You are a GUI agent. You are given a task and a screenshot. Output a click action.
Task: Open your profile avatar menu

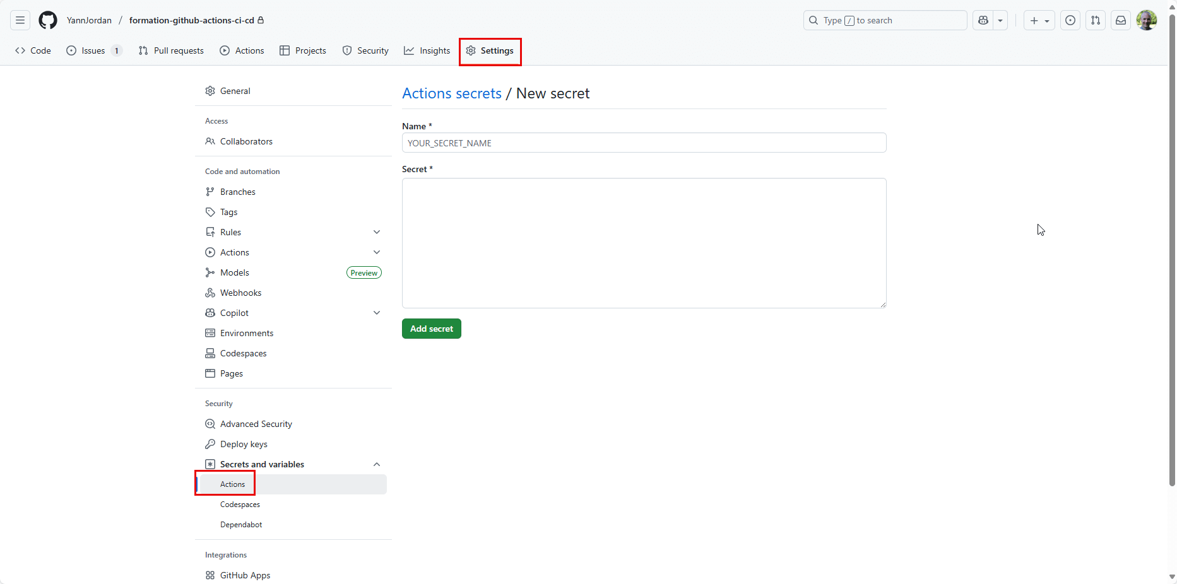click(x=1147, y=20)
